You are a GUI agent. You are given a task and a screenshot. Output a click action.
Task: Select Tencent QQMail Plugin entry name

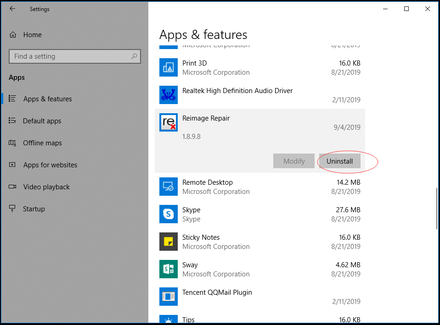pos(217,292)
